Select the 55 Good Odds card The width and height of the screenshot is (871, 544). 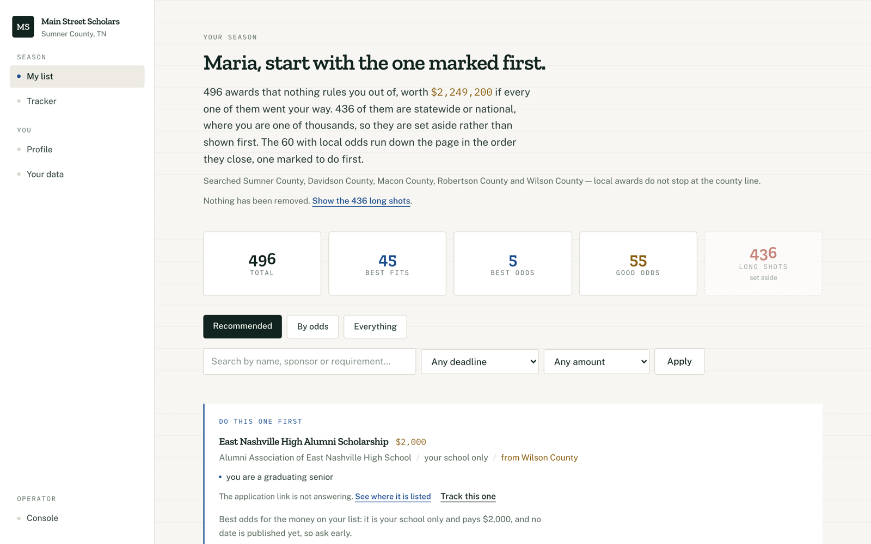click(638, 264)
